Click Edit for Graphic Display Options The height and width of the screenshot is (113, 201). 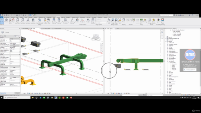(14, 46)
